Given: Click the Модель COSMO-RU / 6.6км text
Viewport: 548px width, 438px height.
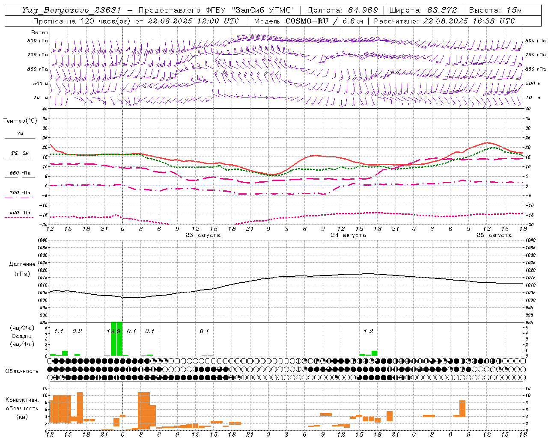Looking at the screenshot, I should coord(308,21).
